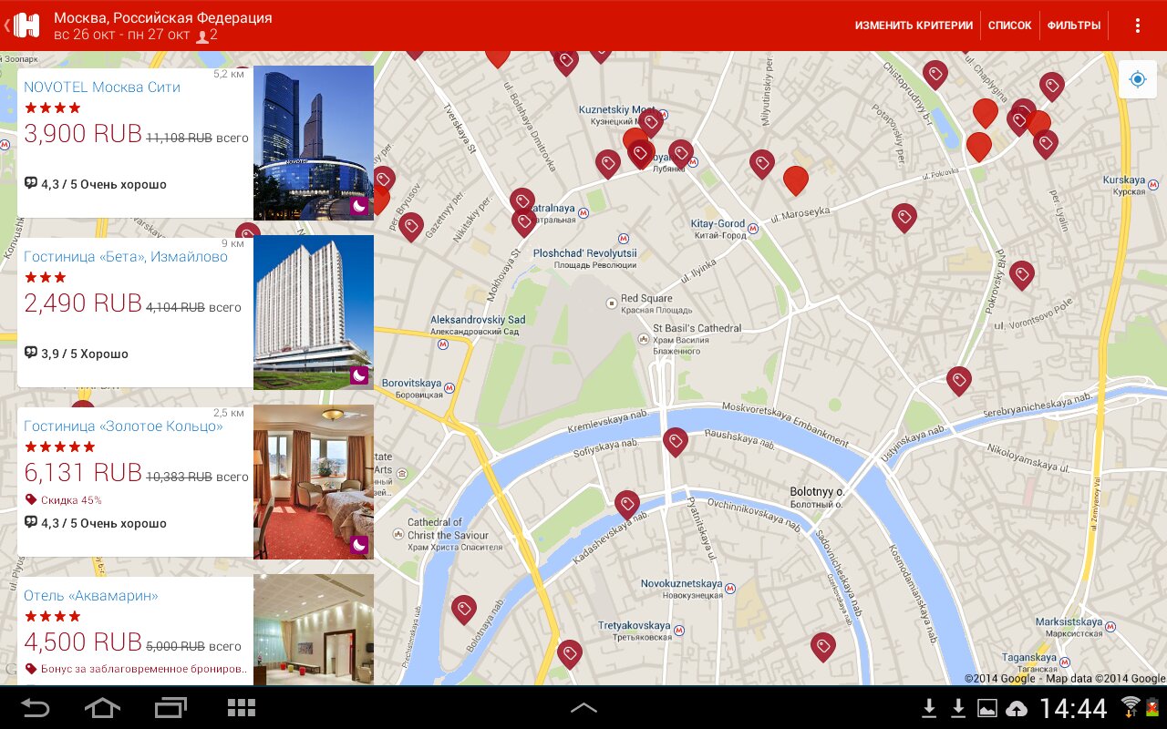Tap the moon badge on NOVOTEL photo
This screenshot has height=729, width=1167.
click(x=359, y=207)
